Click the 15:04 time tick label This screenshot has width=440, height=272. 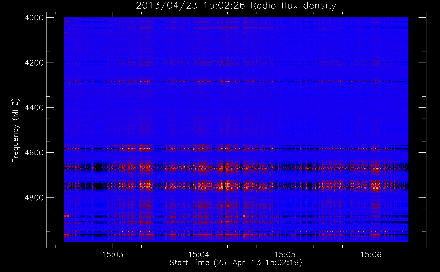tap(199, 255)
